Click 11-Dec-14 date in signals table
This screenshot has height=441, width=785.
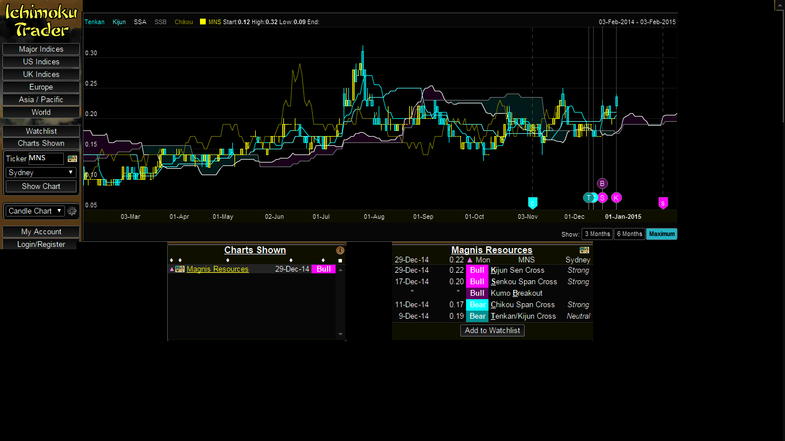pos(411,305)
